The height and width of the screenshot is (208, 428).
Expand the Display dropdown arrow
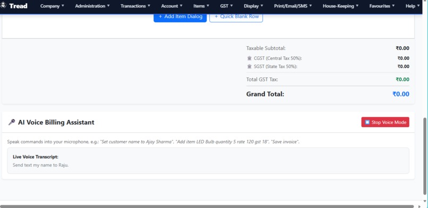262,5
